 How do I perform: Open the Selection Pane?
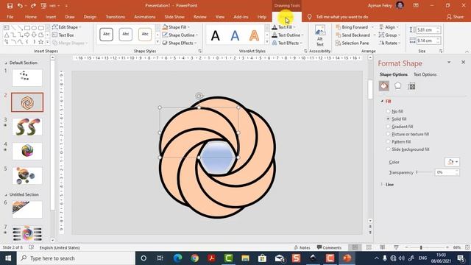352,43
